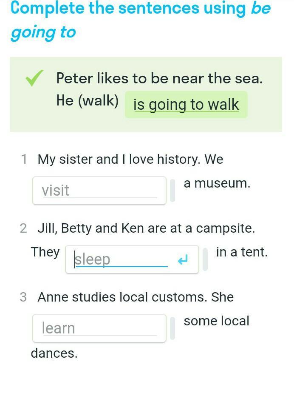Click the example answer "is going to walk"
This screenshot has width=294, height=393.
[x=186, y=105]
